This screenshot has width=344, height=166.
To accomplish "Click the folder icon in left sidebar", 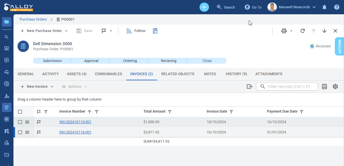I will pyautogui.click(x=7, y=22).
